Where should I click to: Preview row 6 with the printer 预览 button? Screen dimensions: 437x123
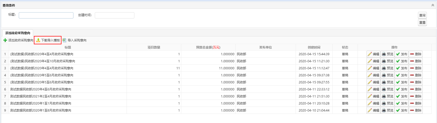(387, 89)
